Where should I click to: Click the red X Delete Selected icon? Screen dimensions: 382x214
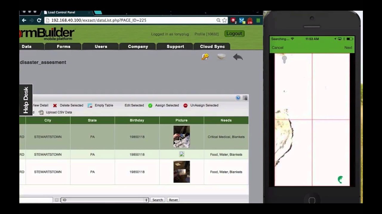[x=55, y=106]
